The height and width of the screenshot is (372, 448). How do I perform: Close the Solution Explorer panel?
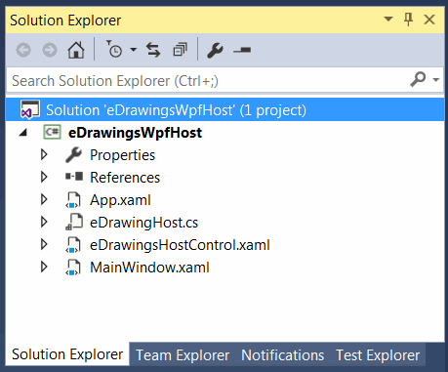point(429,20)
